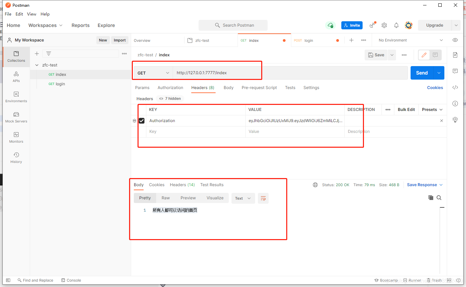This screenshot has width=466, height=287.
Task: Open the settings gear icon
Action: [384, 25]
